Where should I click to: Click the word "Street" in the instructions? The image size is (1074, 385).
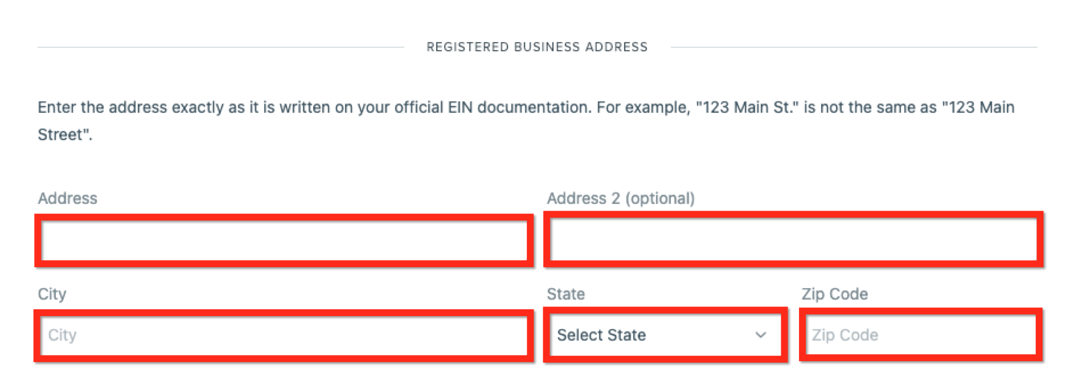click(60, 135)
